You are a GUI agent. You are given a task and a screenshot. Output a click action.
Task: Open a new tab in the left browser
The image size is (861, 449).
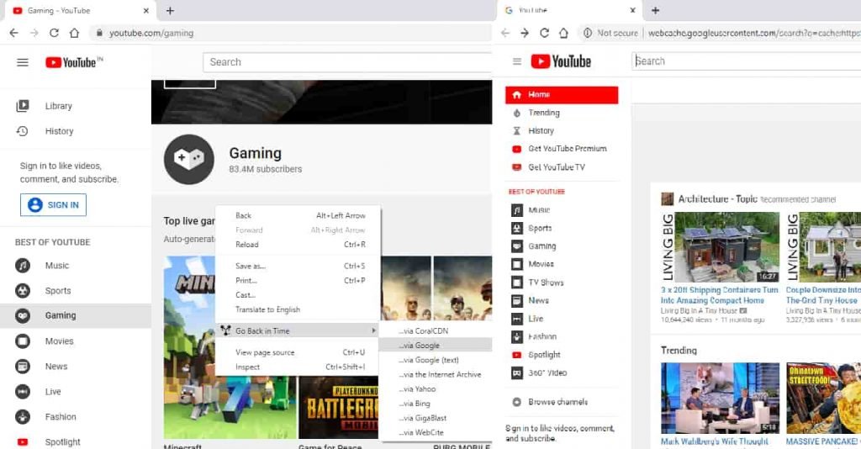(170, 10)
